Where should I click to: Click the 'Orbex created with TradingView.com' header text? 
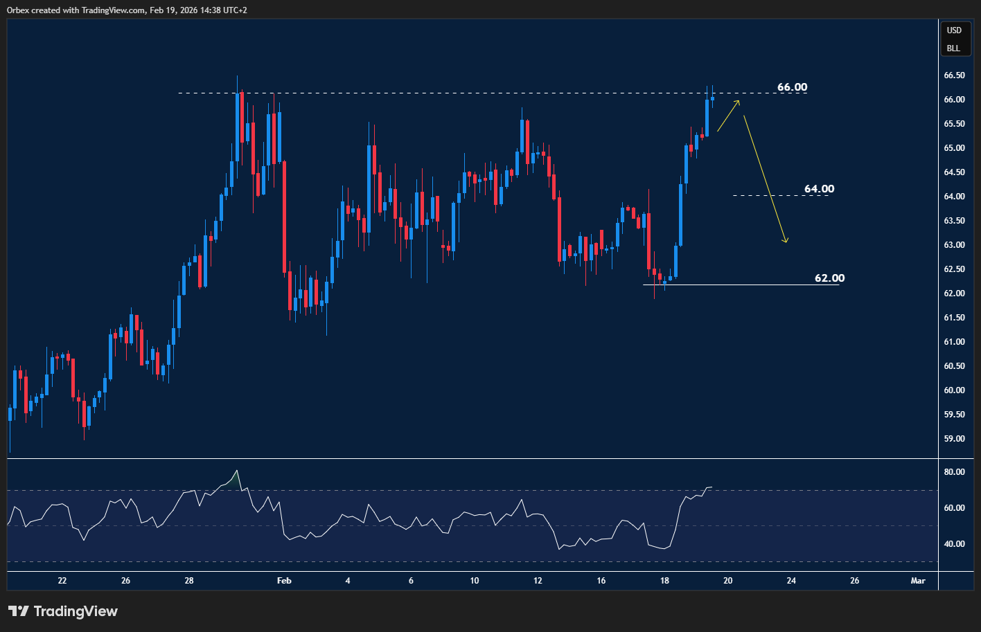[76, 10]
